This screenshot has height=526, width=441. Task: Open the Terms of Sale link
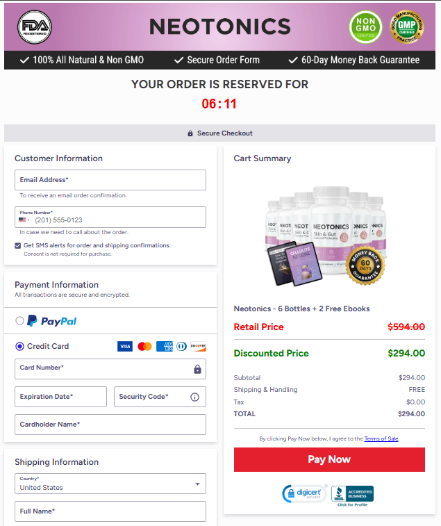381,438
